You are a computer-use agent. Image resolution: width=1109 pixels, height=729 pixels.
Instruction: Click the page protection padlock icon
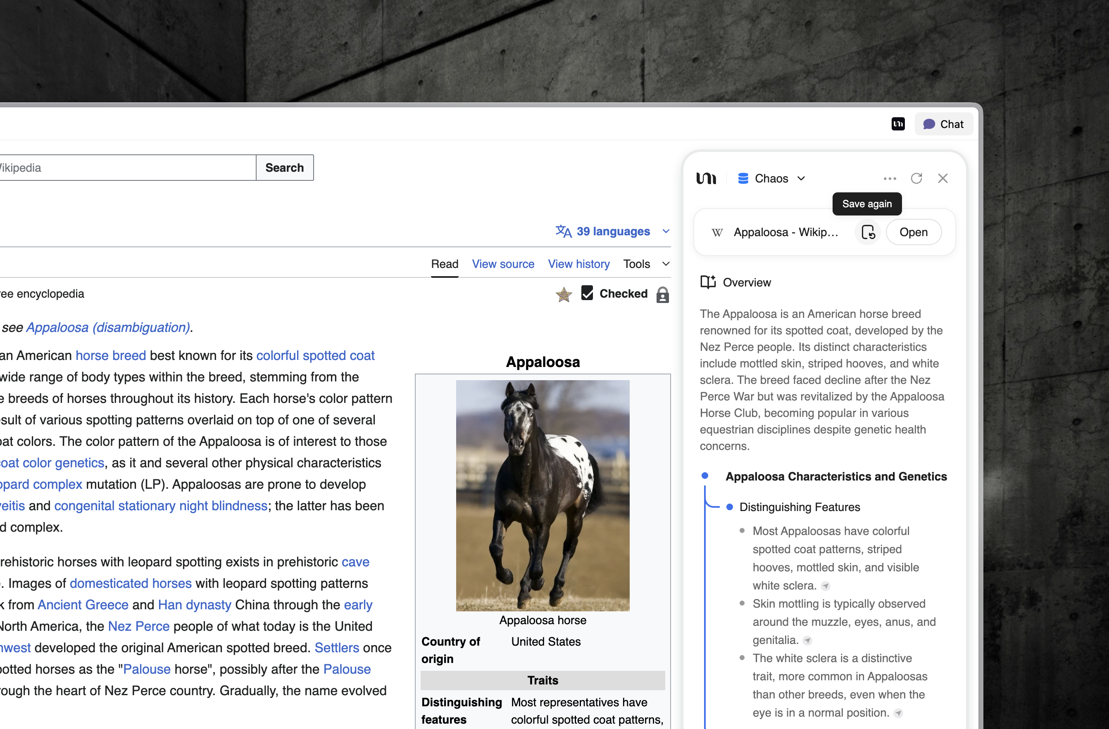point(662,295)
